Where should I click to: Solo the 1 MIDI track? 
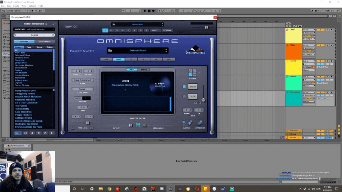pyautogui.click(x=327, y=29)
